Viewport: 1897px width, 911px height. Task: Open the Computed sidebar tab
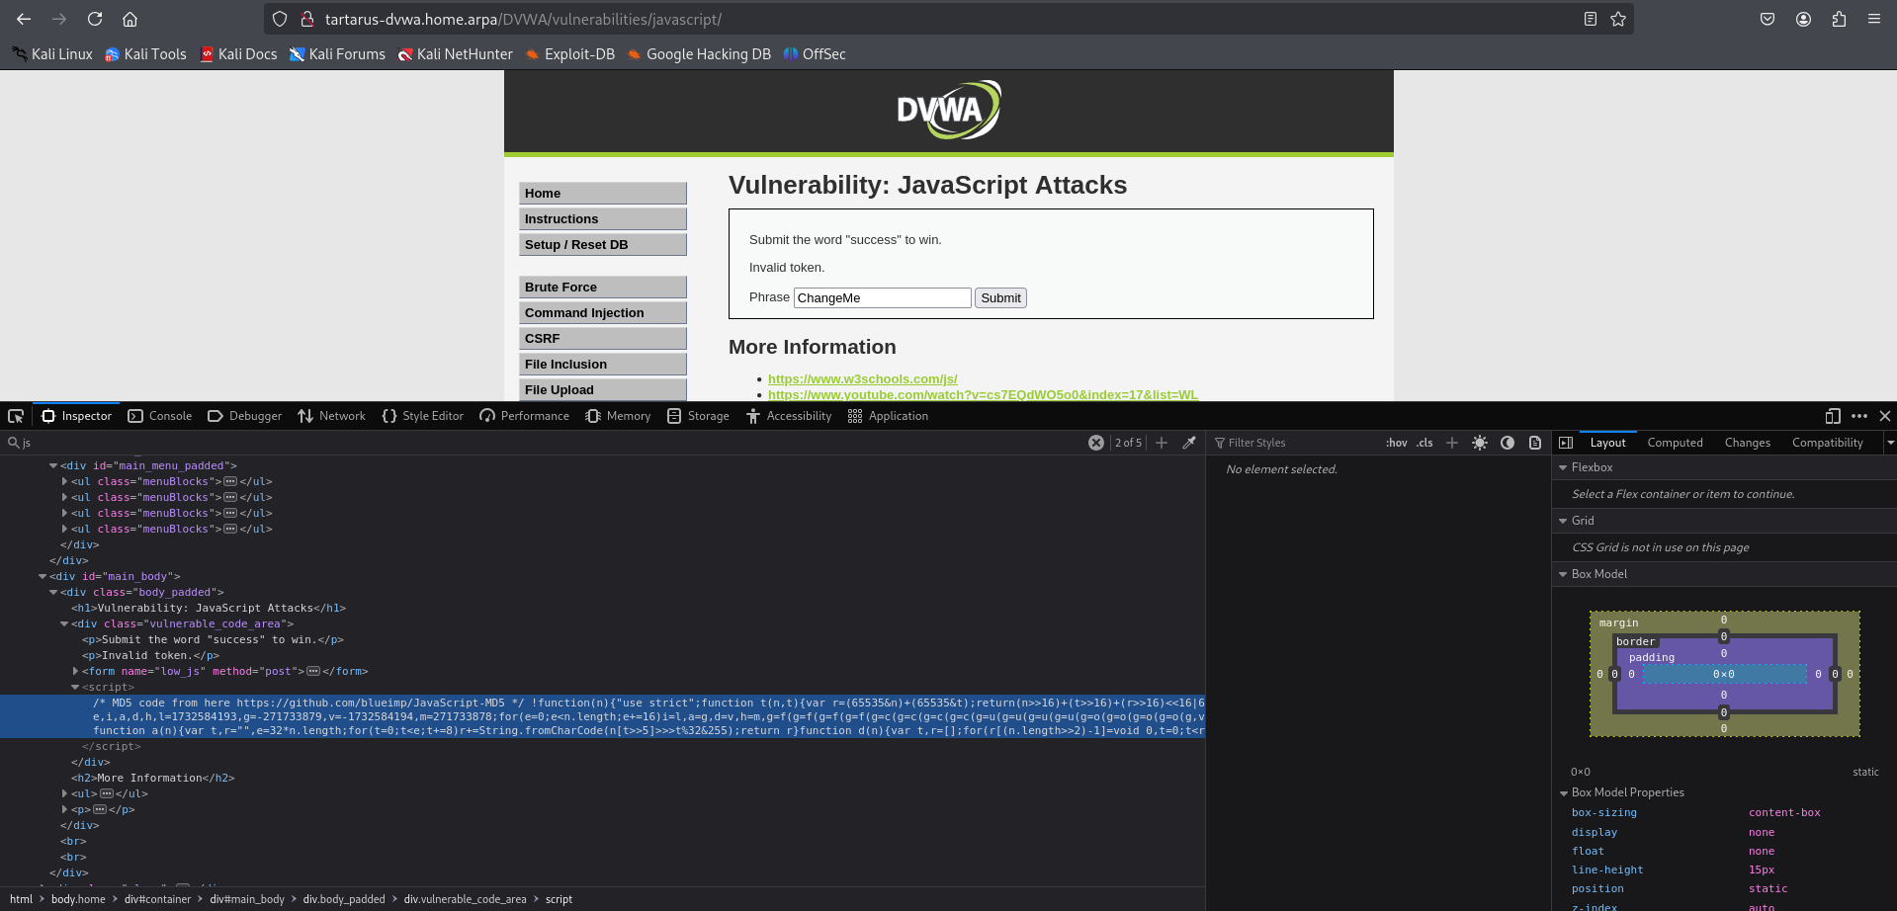coord(1675,443)
